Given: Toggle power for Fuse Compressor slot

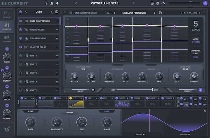Looking at the screenshot, I should point(21,21).
